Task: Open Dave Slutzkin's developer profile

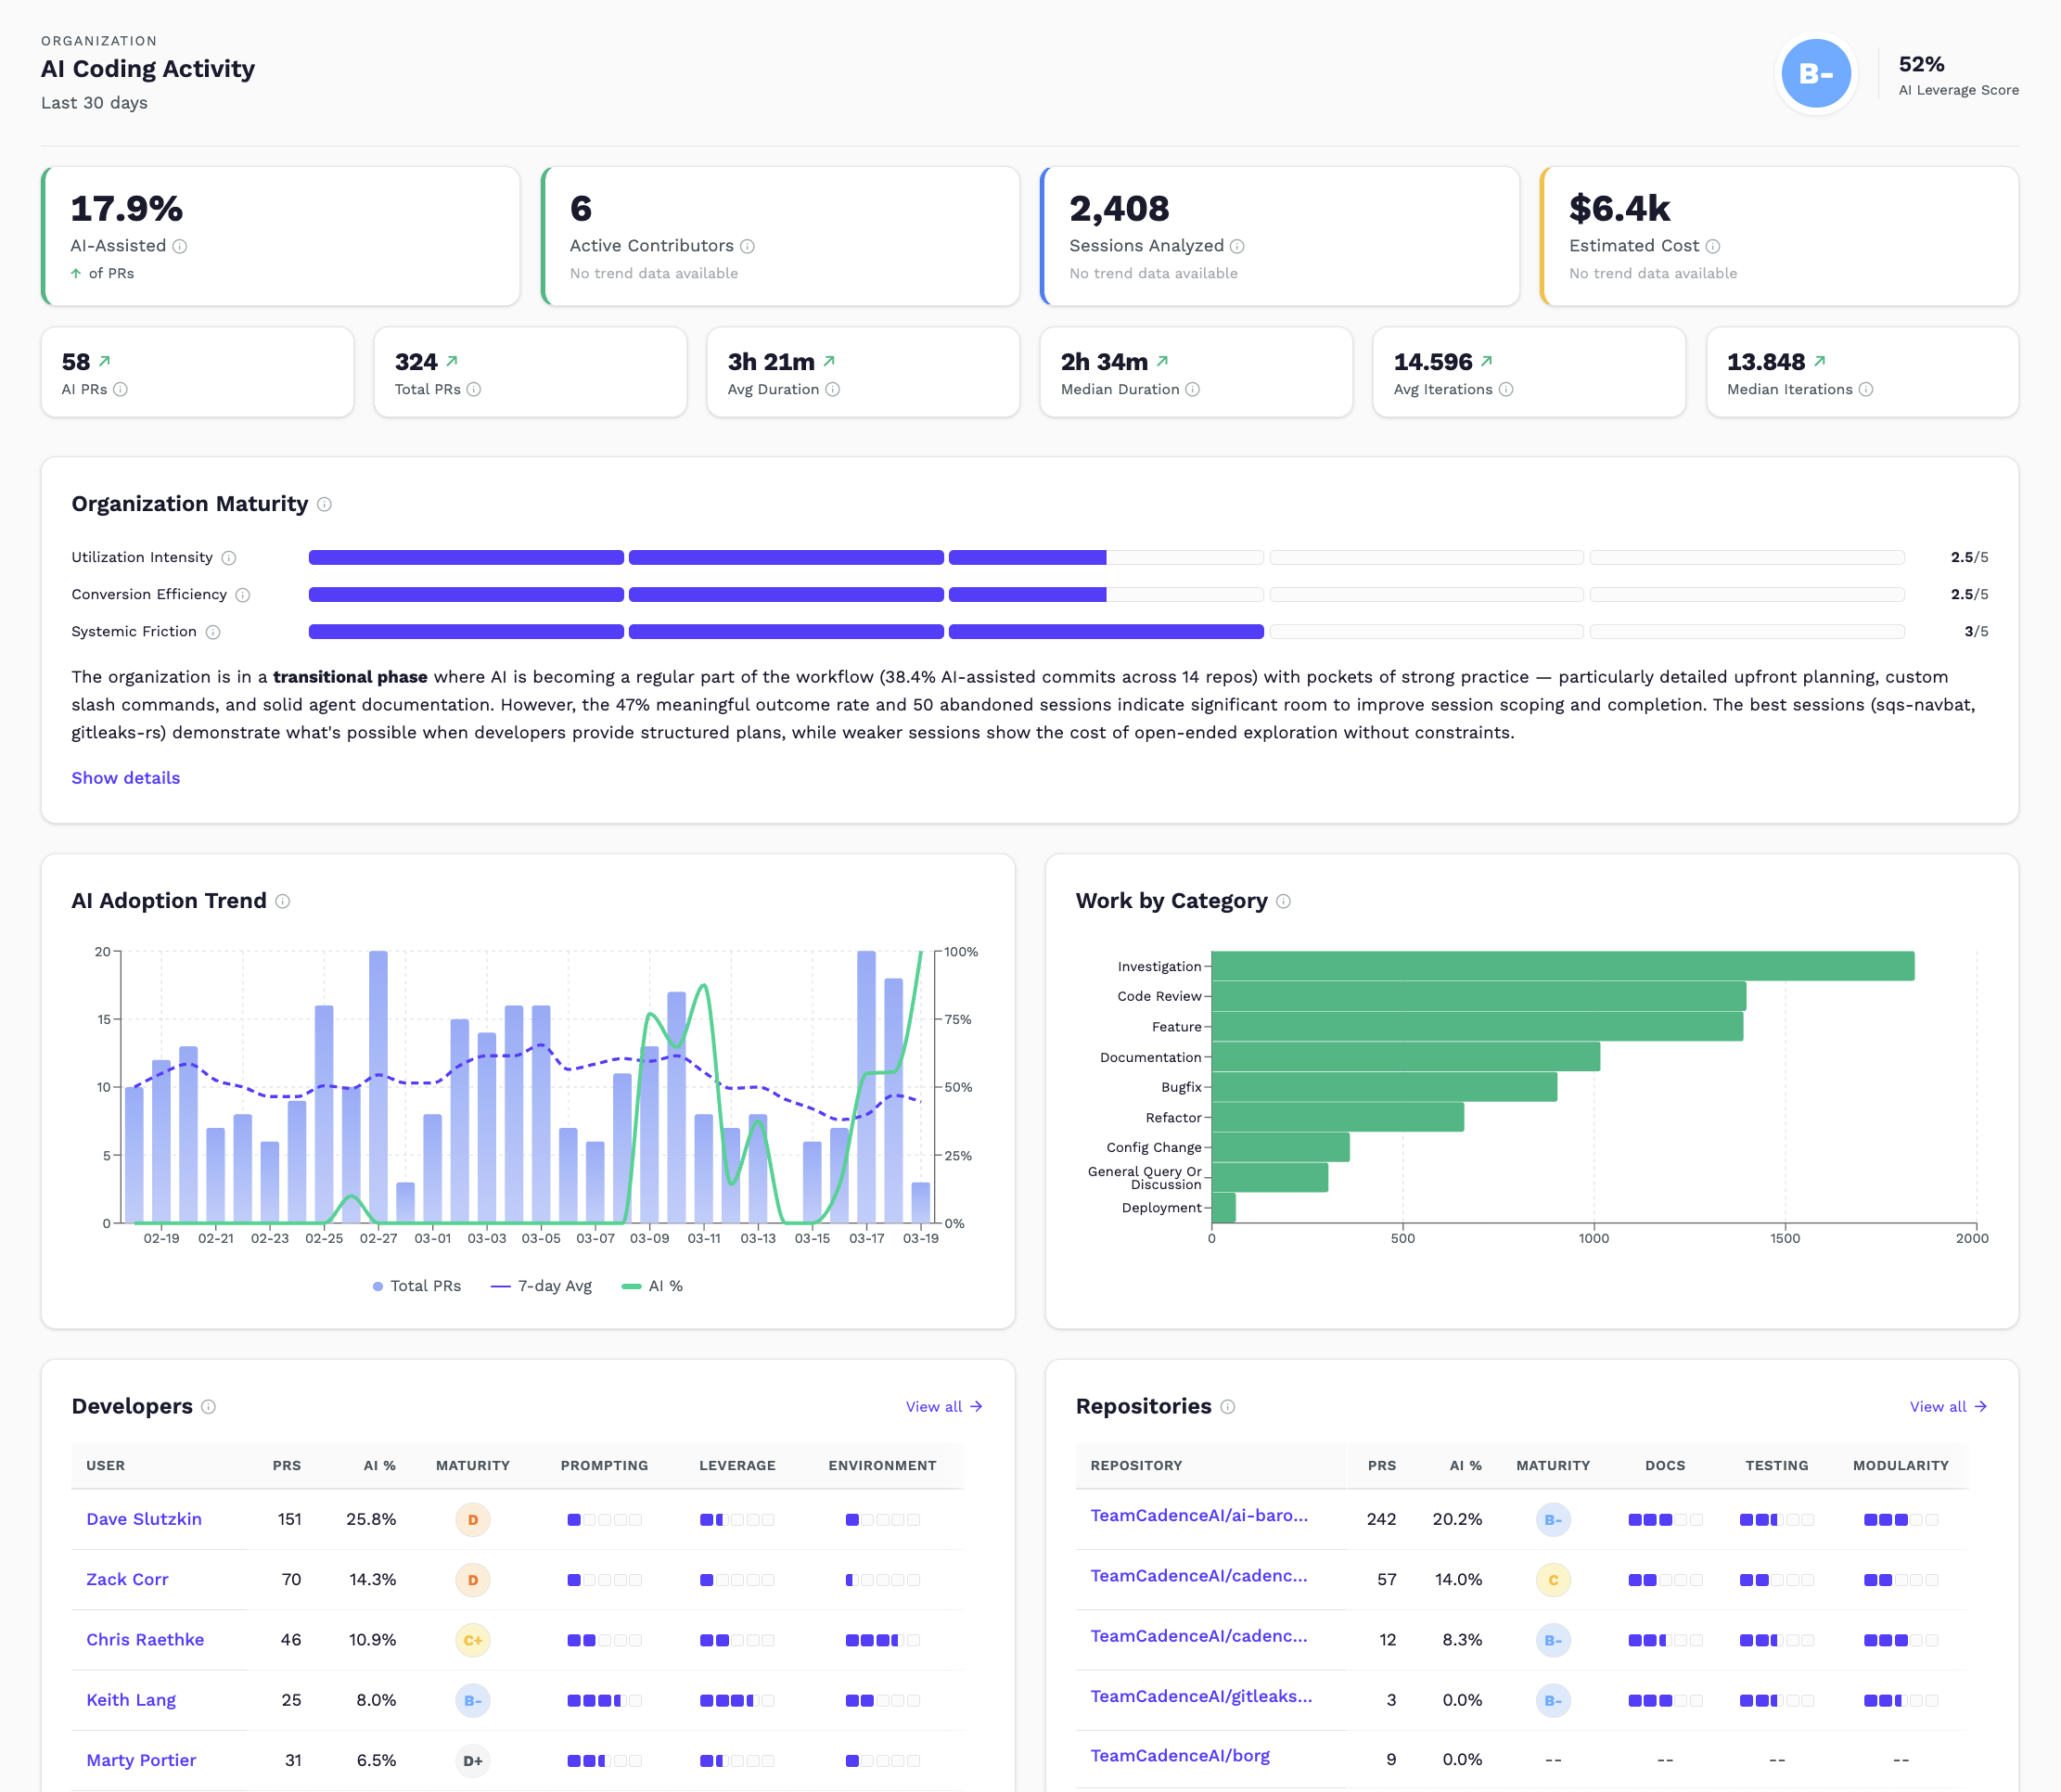Action: coord(144,1519)
